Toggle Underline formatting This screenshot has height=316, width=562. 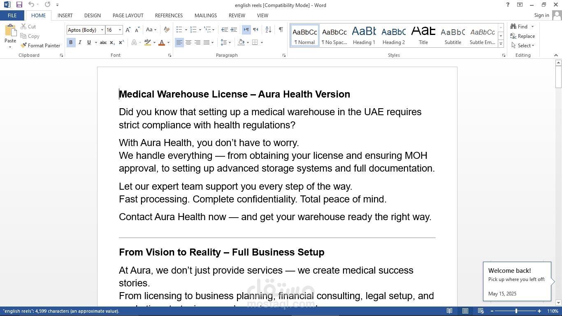(x=89, y=42)
